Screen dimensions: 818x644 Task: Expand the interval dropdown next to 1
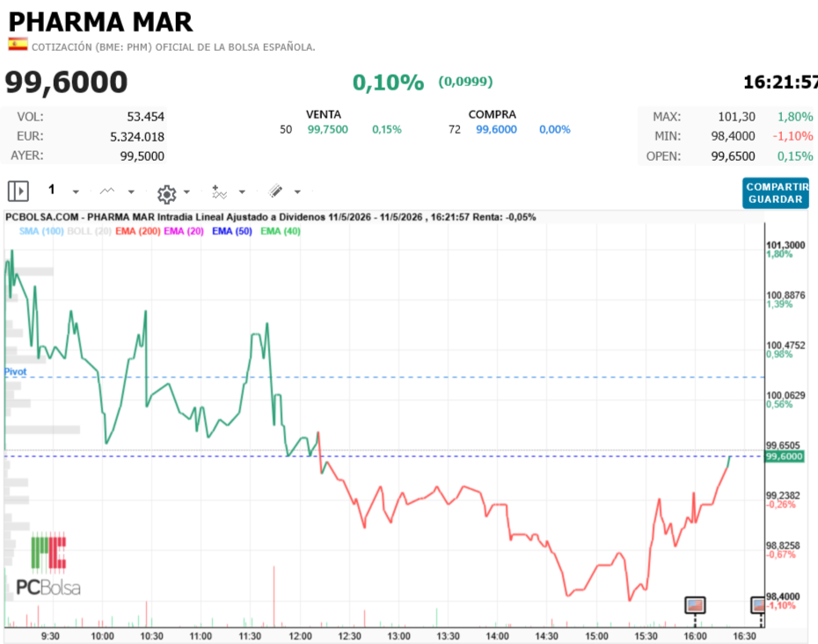click(x=76, y=192)
